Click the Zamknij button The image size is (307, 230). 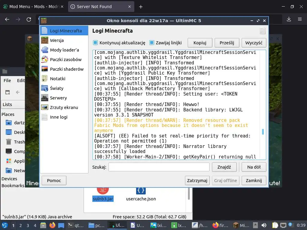254,181
